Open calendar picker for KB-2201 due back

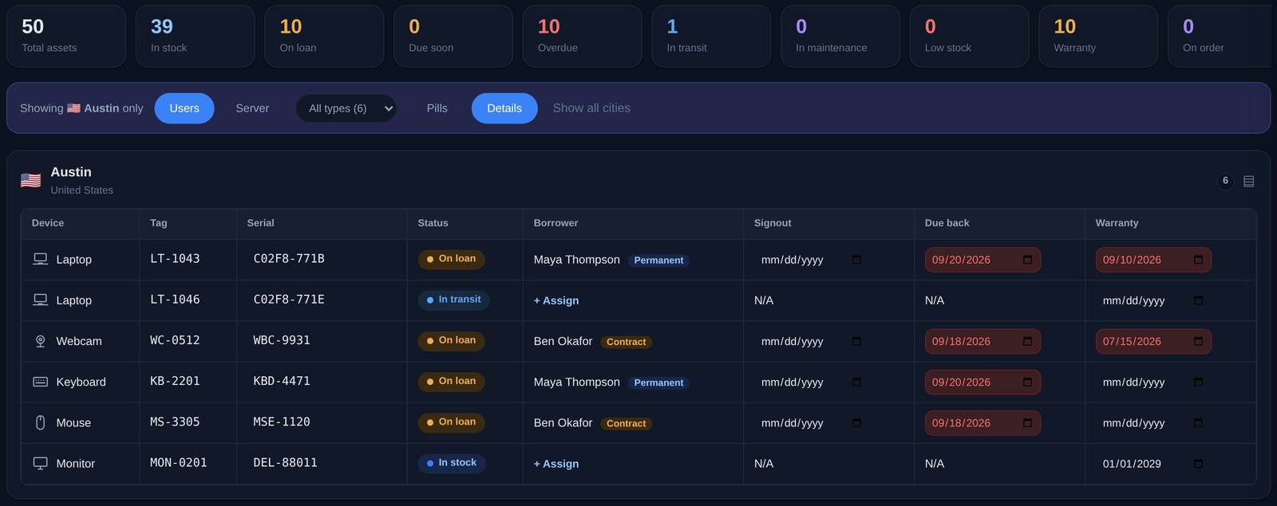click(1027, 382)
